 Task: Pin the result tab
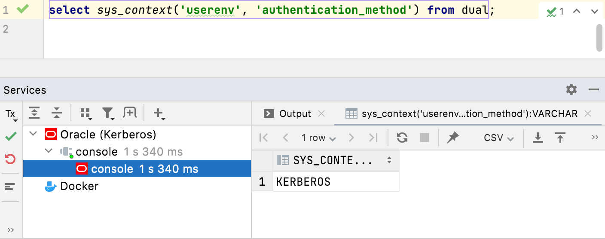tap(452, 138)
